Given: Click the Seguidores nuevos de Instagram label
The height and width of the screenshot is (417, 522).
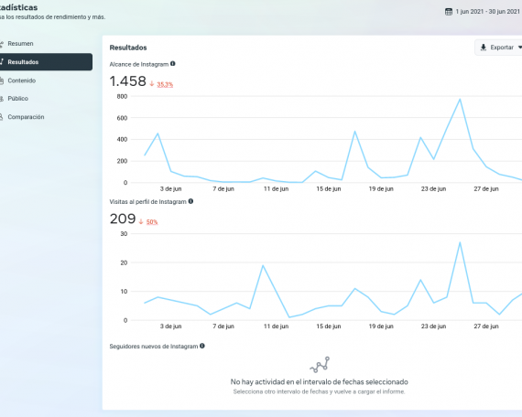Looking at the screenshot, I should tap(154, 347).
